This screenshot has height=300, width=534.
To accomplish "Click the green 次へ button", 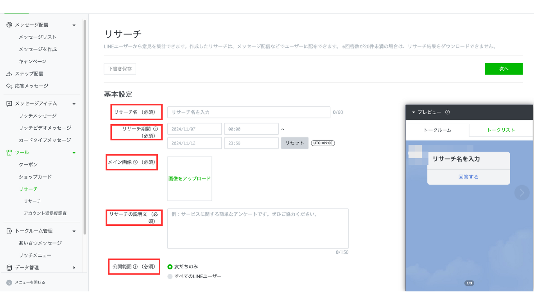I will click(x=504, y=69).
